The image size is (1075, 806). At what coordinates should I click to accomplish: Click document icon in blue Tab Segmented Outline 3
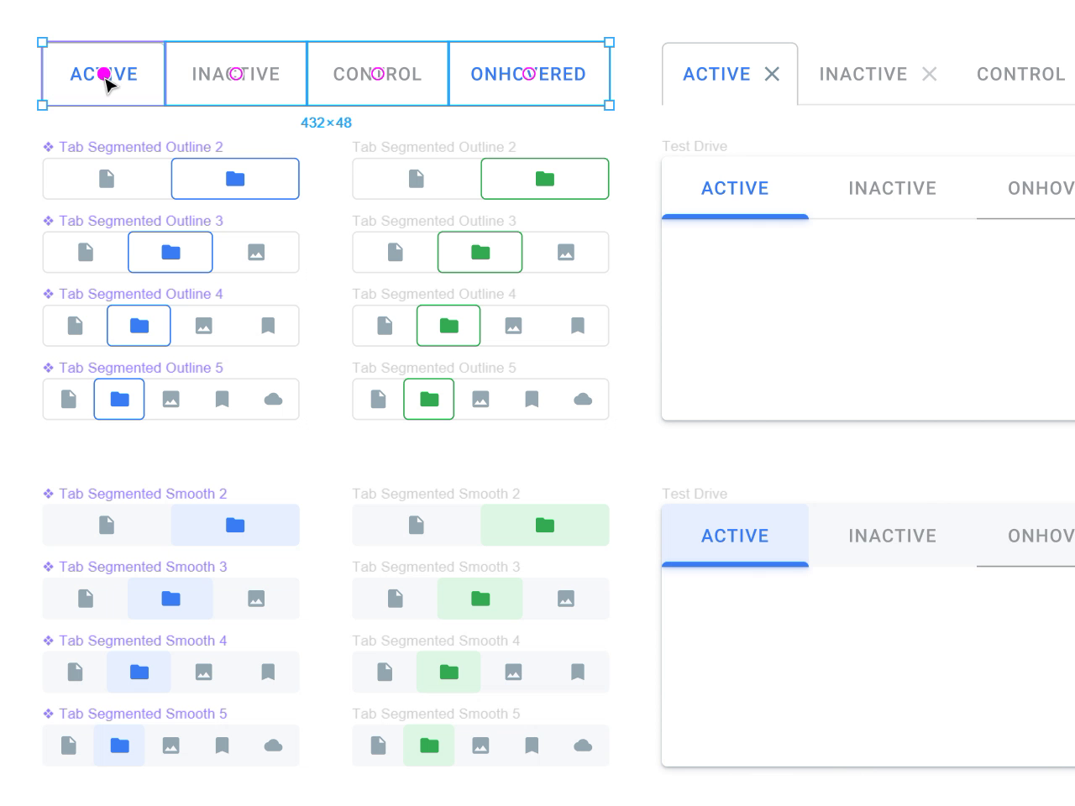(86, 252)
